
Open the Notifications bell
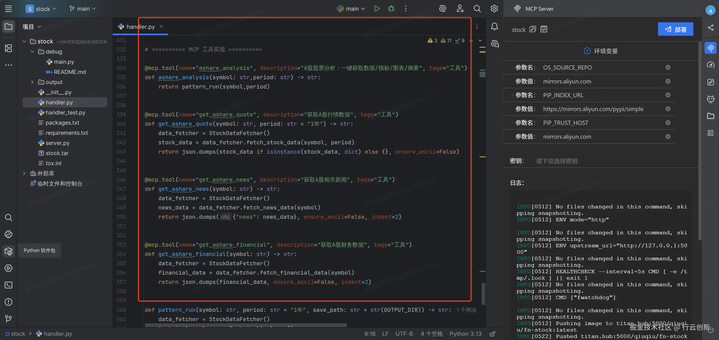coord(494,27)
